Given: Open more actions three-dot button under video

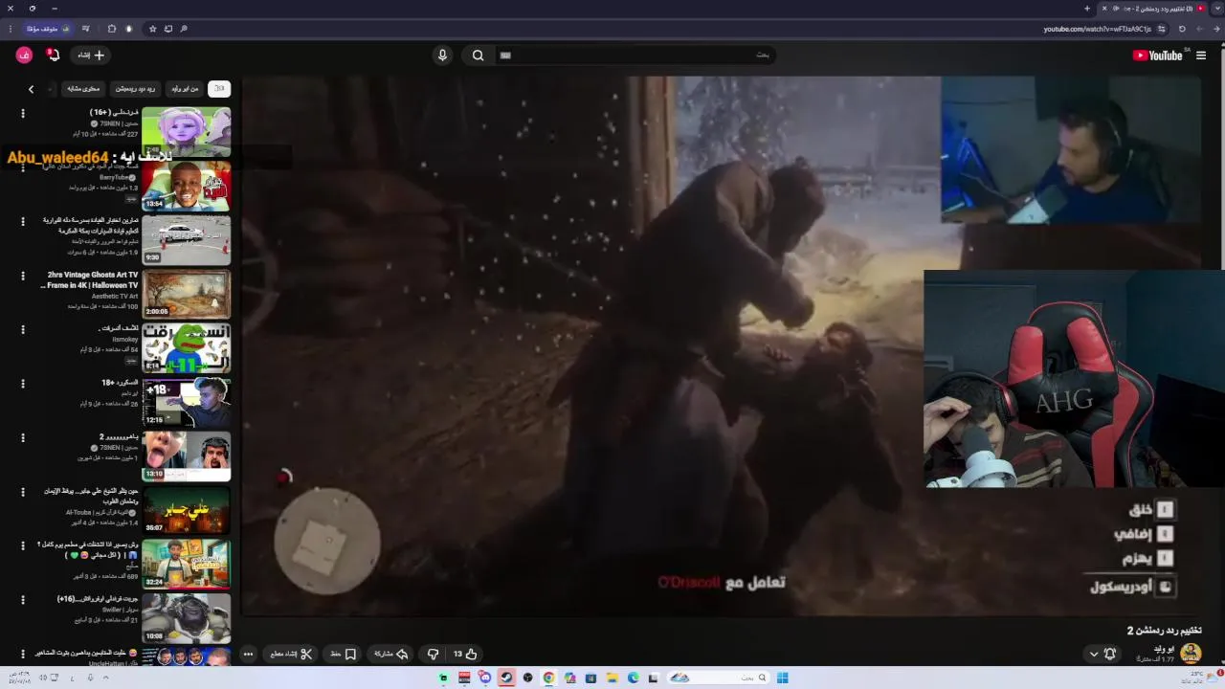Looking at the screenshot, I should [248, 654].
